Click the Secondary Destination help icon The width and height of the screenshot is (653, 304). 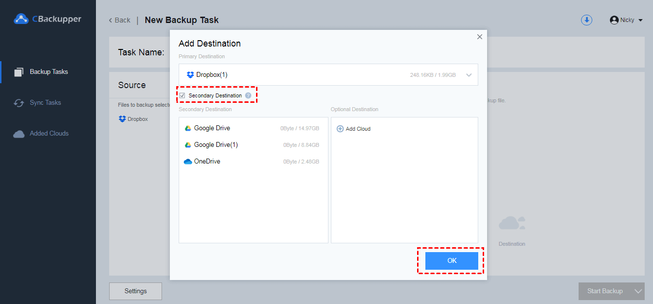(248, 95)
